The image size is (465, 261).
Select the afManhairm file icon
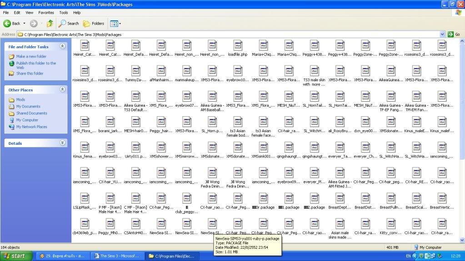click(x=161, y=71)
